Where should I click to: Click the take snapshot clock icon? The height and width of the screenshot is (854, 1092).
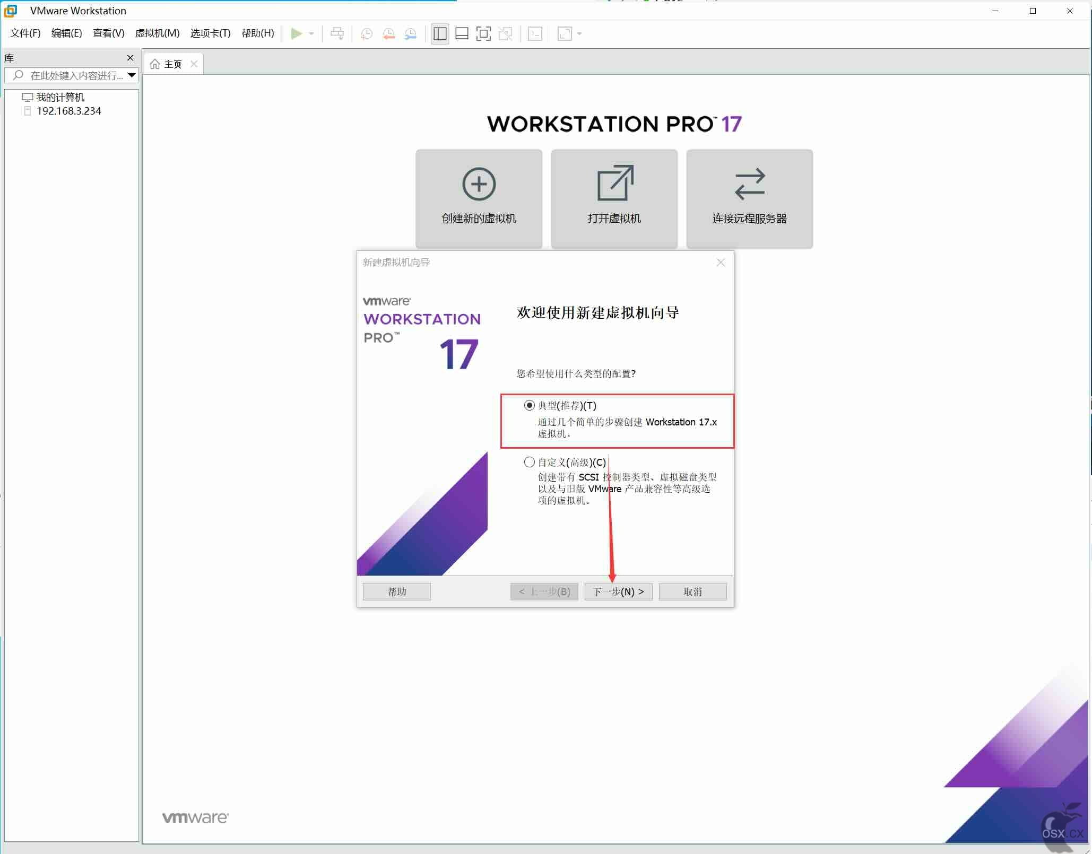pyautogui.click(x=367, y=34)
